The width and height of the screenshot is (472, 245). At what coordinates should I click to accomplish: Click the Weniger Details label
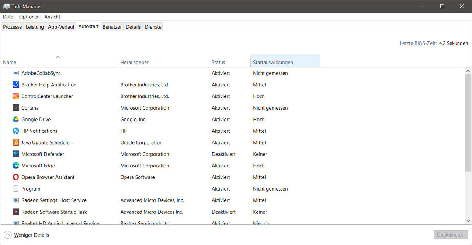[x=31, y=235]
